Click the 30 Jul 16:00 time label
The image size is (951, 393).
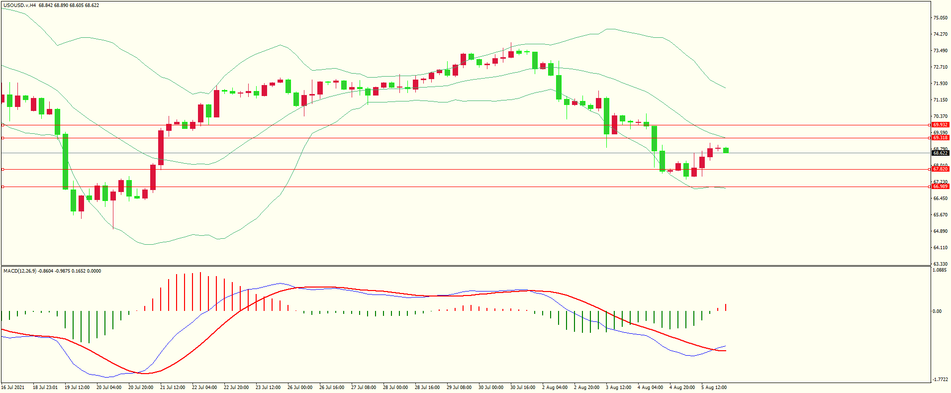click(523, 388)
